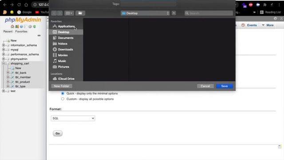284x160 pixels.
Task: Select iCloud Drive location
Action: coord(66,79)
